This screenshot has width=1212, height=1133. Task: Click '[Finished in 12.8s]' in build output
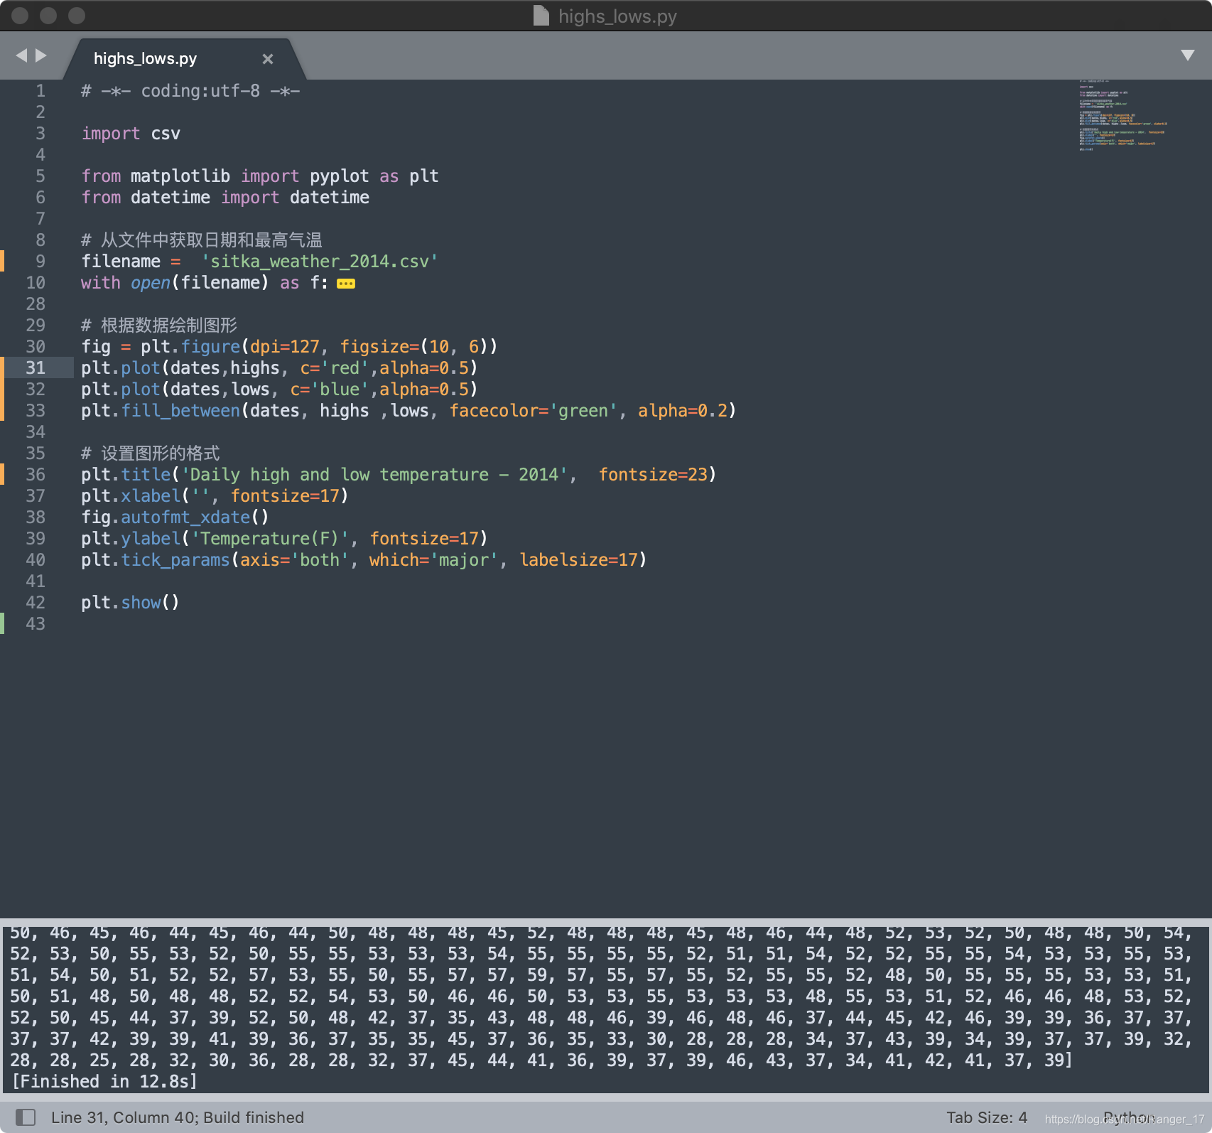pyautogui.click(x=105, y=1082)
